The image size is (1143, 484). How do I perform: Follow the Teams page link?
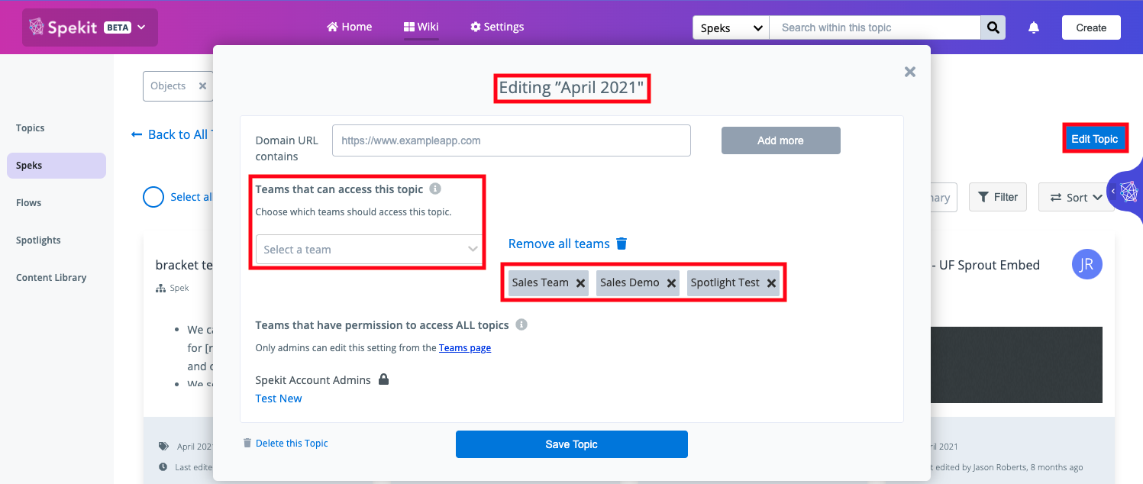coord(465,348)
